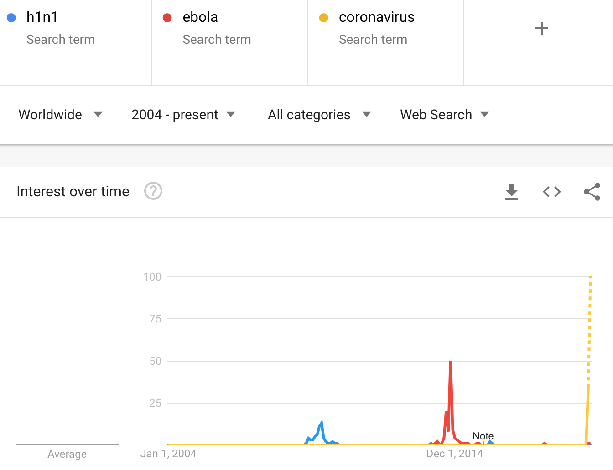The height and width of the screenshot is (470, 613).
Task: Select the red ebola color dot
Action: point(167,18)
